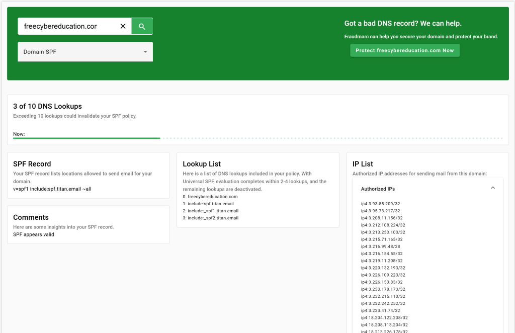This screenshot has width=515, height=333.
Task: Click lookup entry 0: freecybereducation.com
Action: [210, 197]
